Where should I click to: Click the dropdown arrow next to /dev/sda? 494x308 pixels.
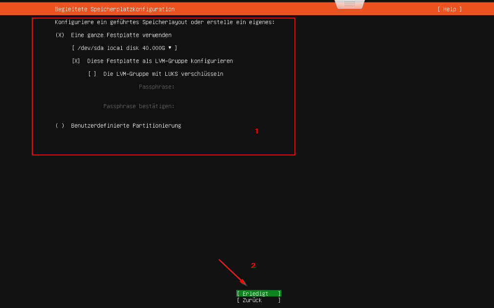pyautogui.click(x=169, y=47)
